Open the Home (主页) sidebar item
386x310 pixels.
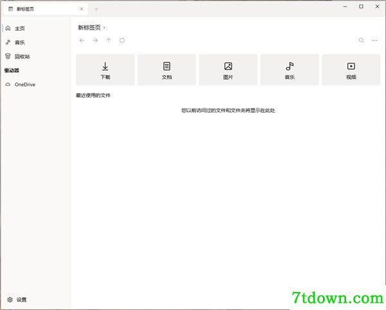tap(35, 28)
